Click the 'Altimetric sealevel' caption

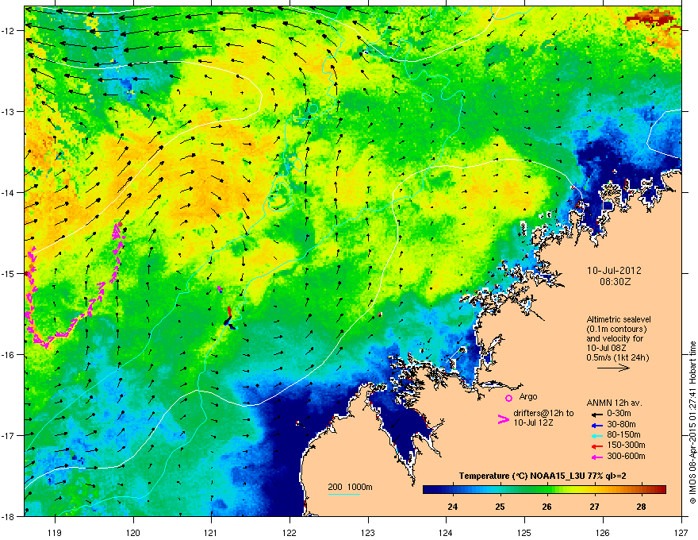pos(619,319)
